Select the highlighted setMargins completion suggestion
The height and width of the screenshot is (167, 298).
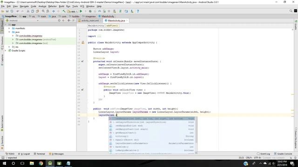(x=152, y=119)
